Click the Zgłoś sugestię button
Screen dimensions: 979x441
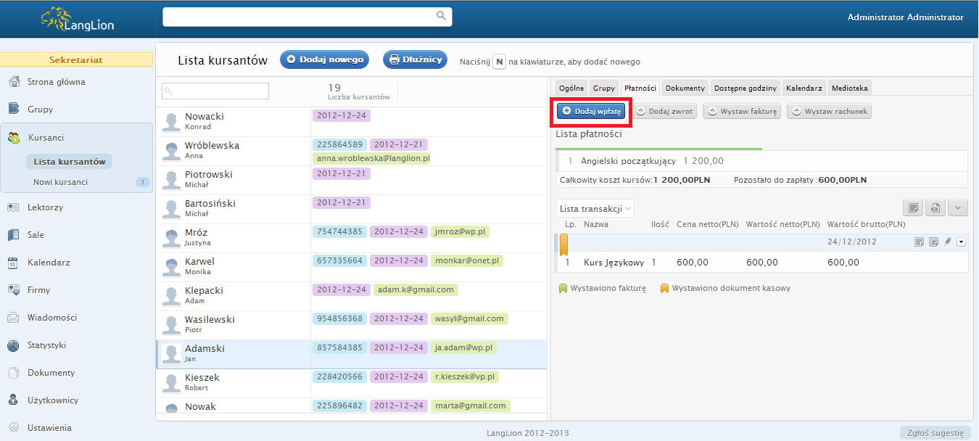pos(935,433)
